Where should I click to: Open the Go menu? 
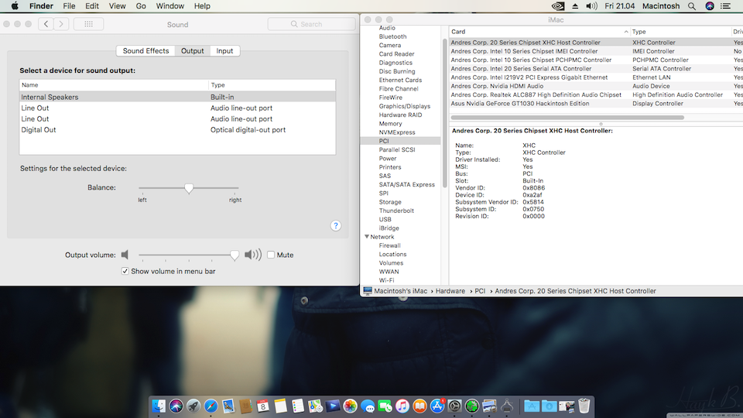(141, 6)
